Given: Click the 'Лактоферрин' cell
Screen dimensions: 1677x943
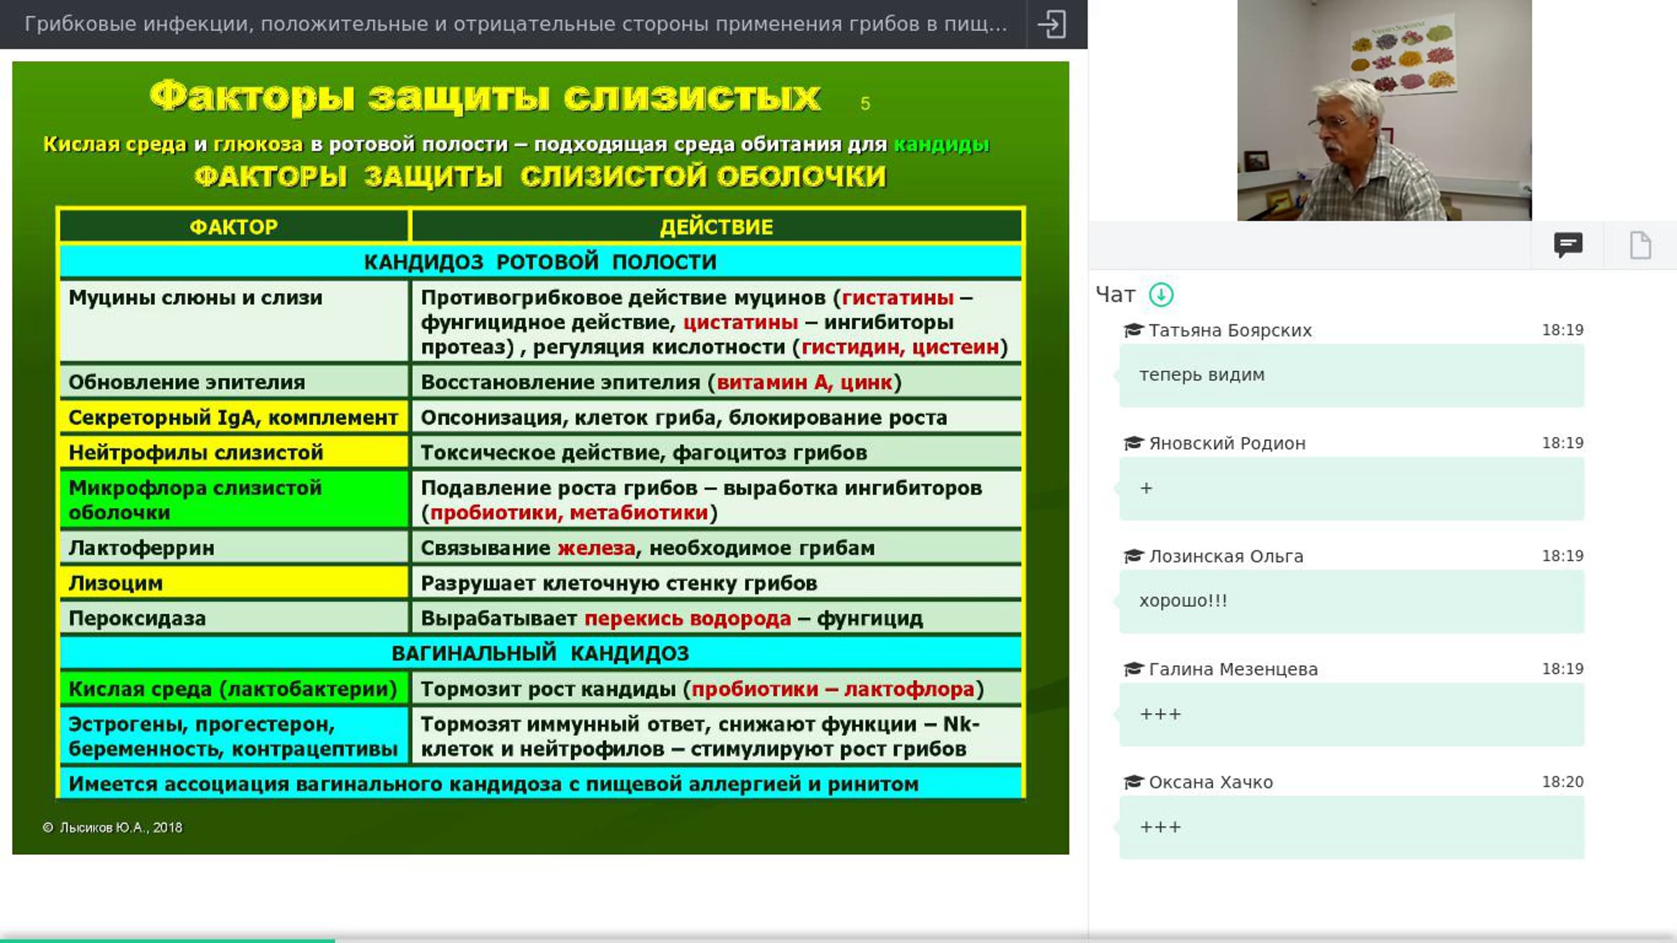Looking at the screenshot, I should pos(233,547).
